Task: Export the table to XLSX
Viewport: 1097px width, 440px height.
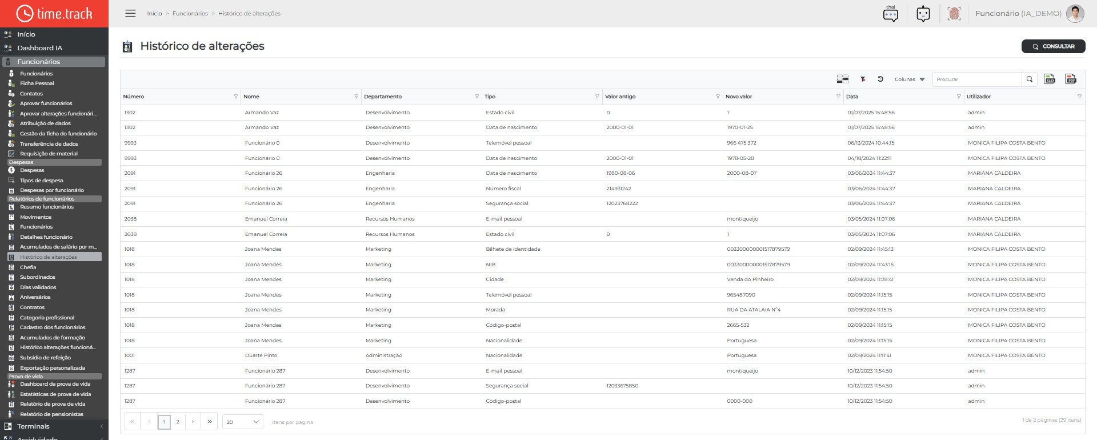Action: [1050, 79]
